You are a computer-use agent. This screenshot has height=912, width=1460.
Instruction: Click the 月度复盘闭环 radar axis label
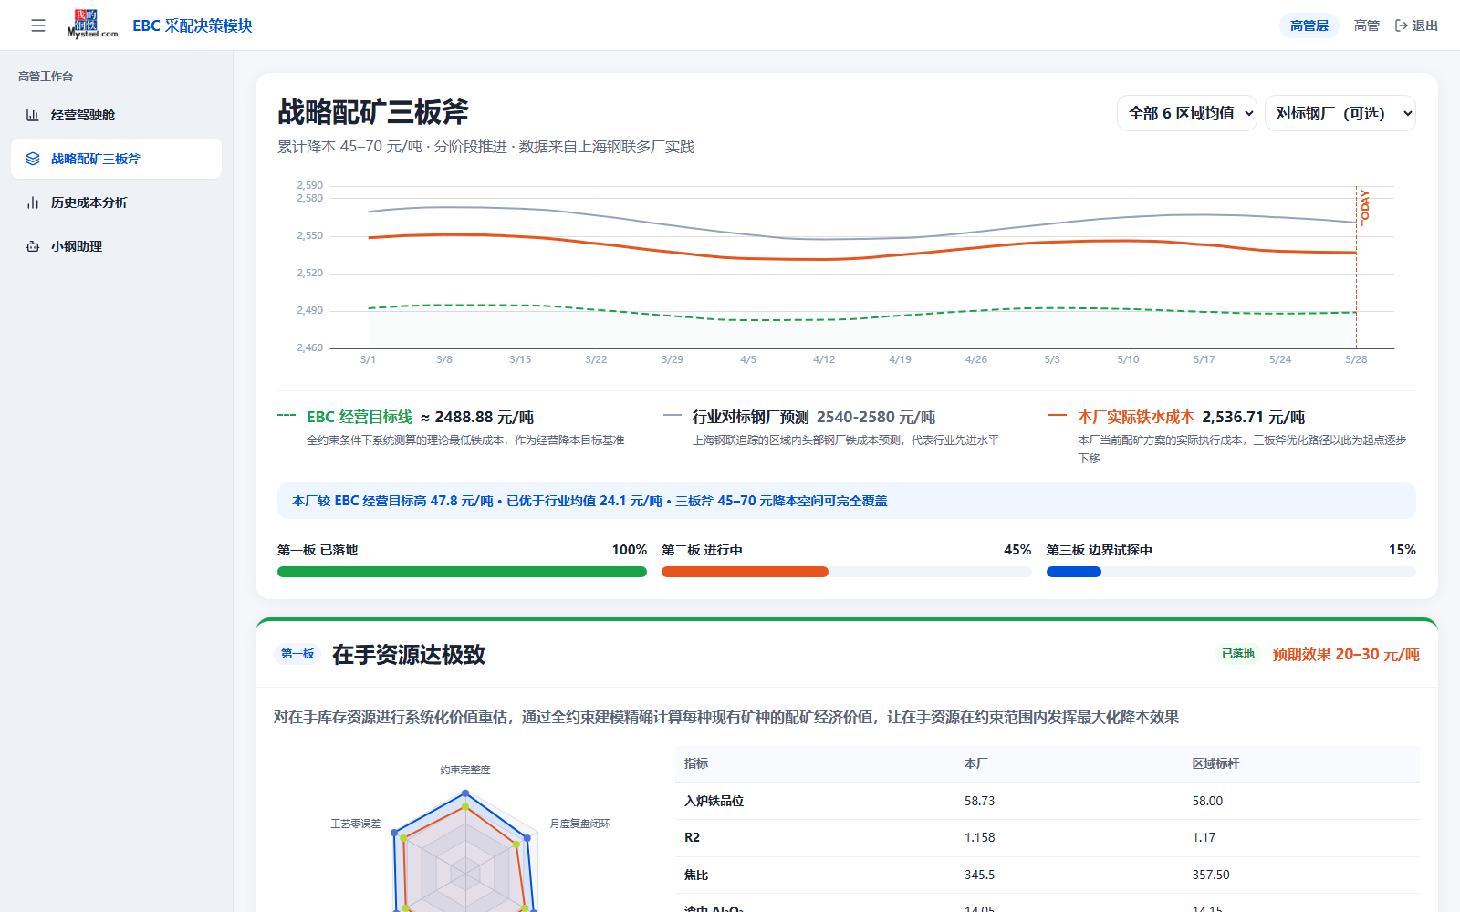pos(579,824)
